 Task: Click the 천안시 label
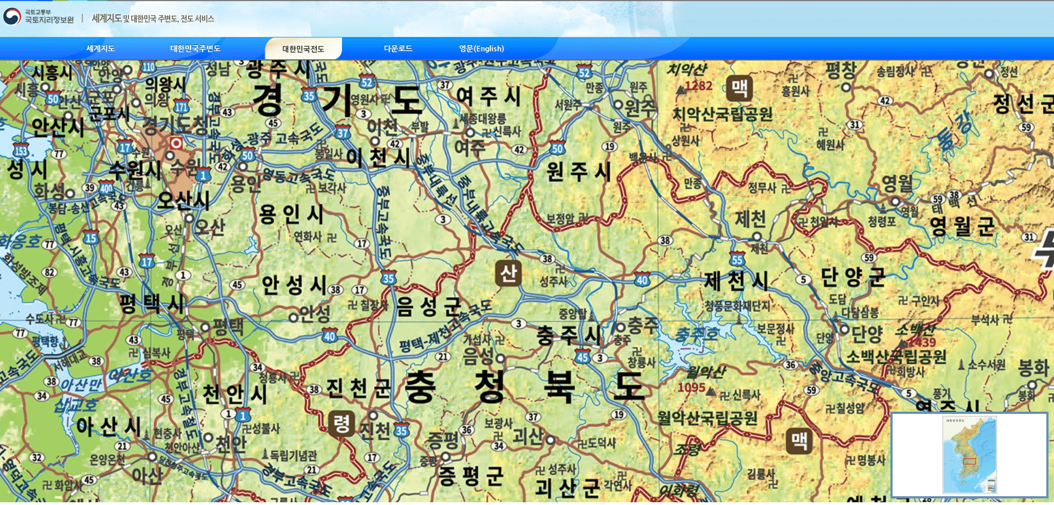235,394
